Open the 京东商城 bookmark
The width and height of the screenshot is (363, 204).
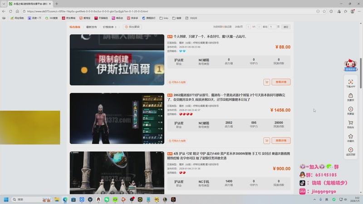pos(69,18)
